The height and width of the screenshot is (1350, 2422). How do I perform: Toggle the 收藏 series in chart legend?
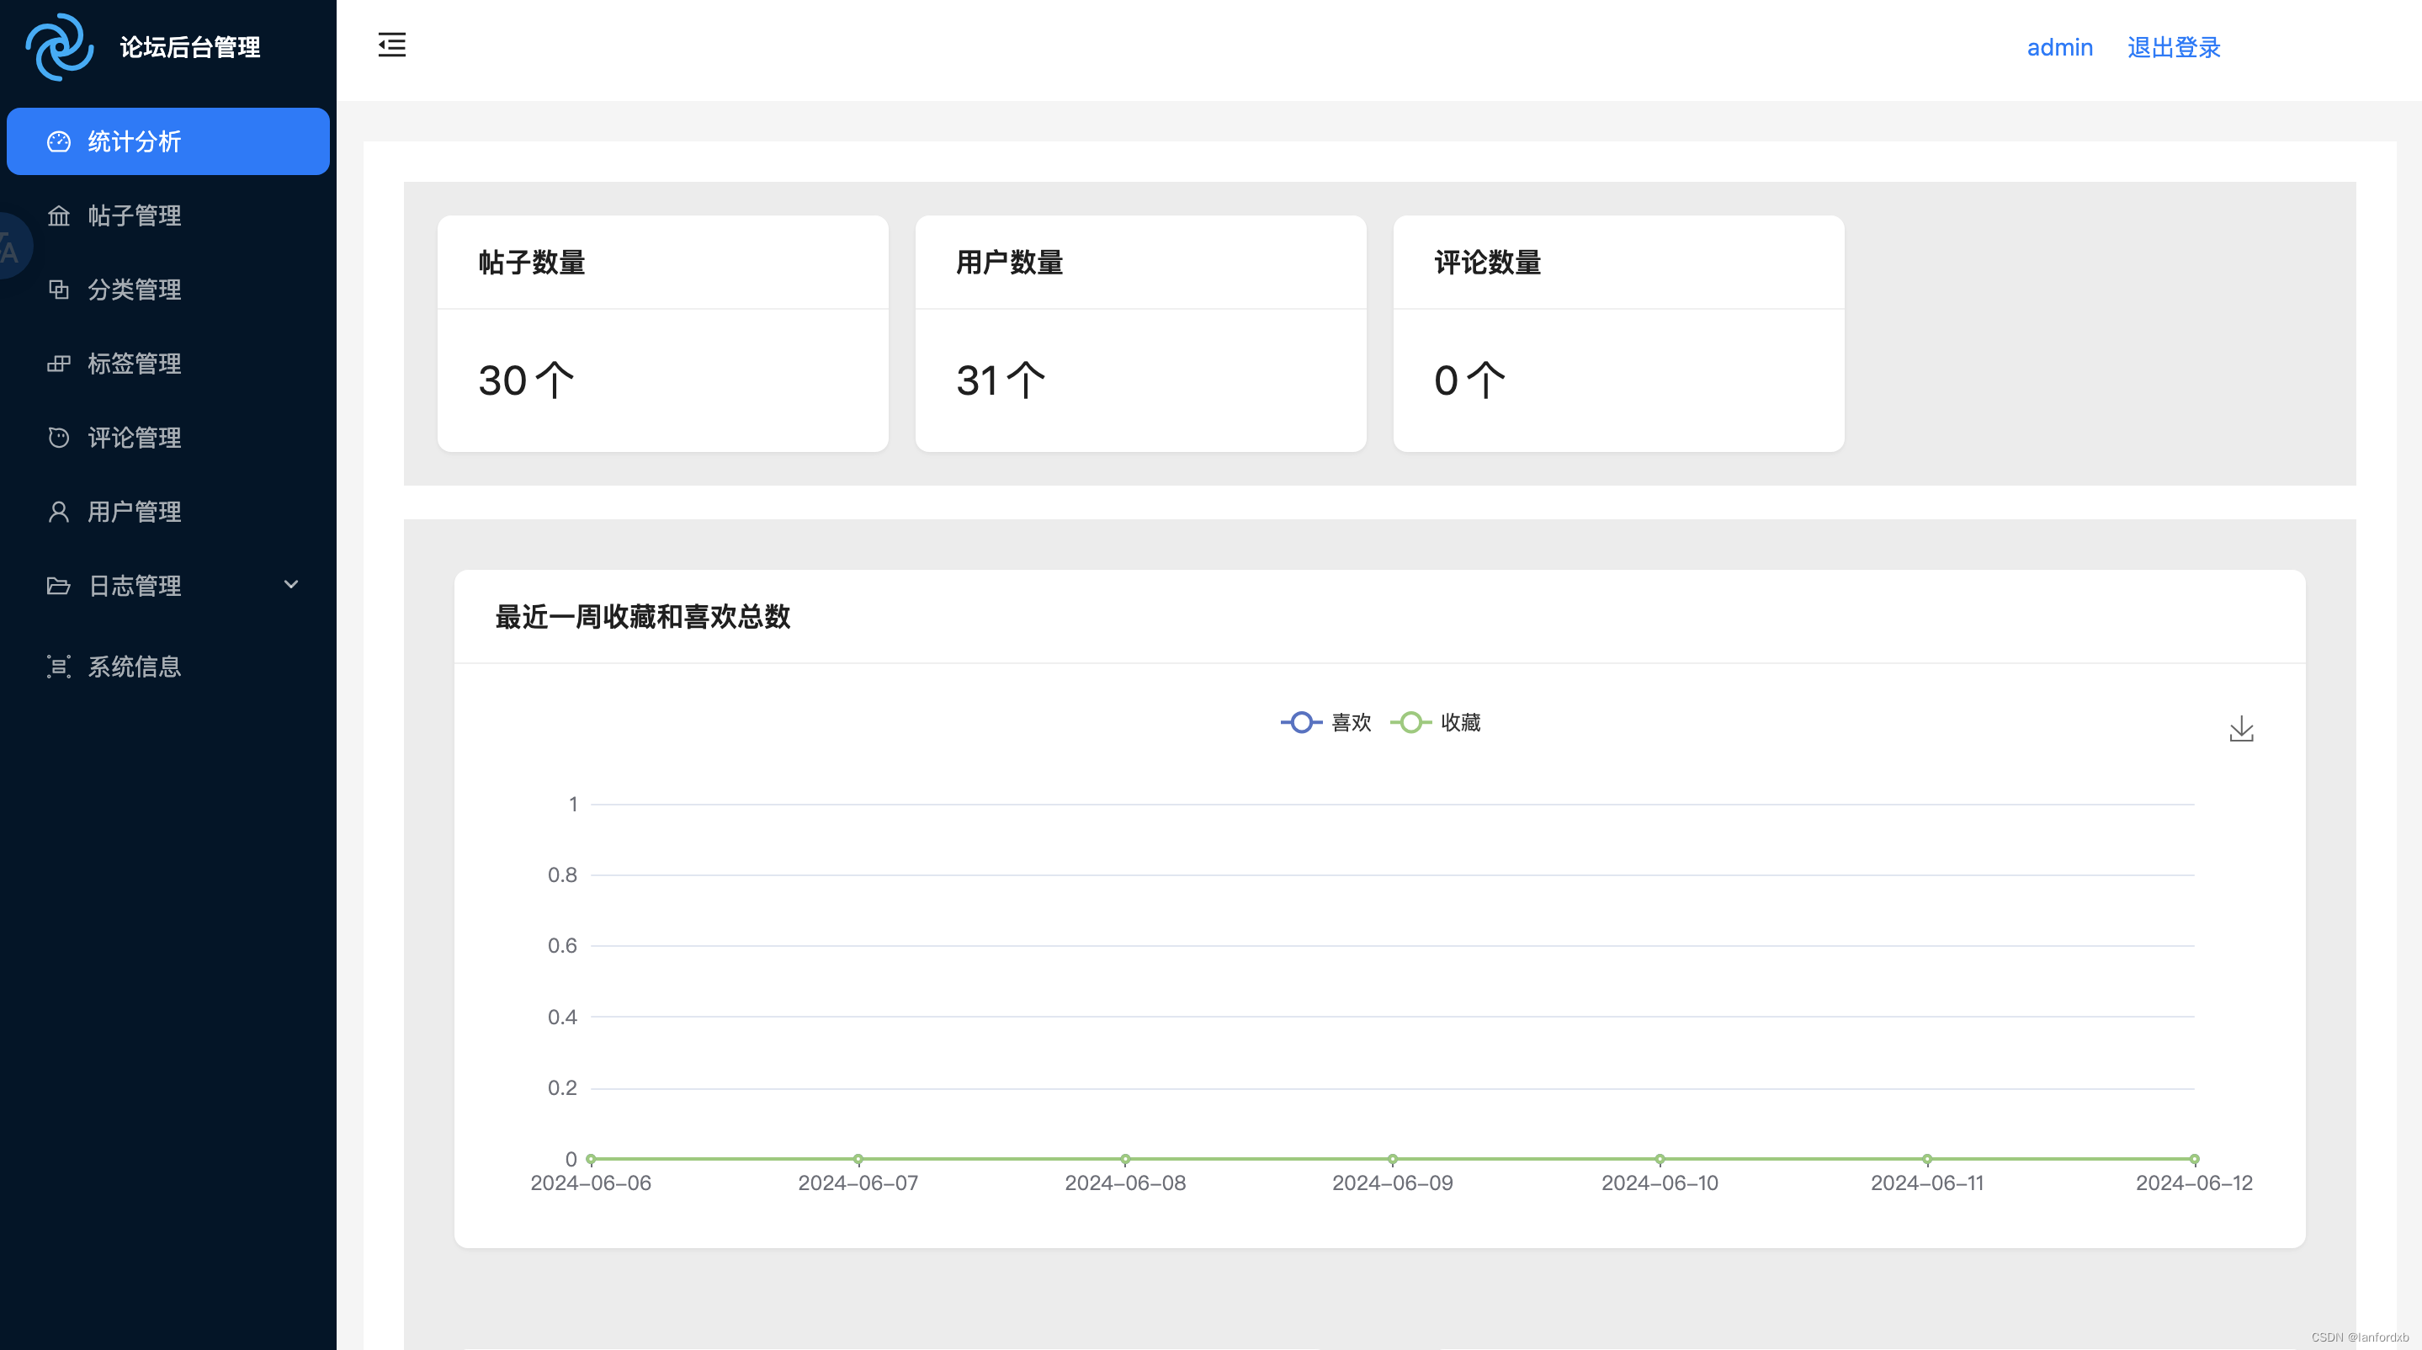(1436, 722)
